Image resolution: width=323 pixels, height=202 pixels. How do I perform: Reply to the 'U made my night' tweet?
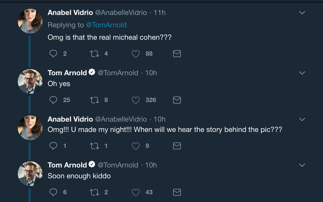tap(53, 146)
